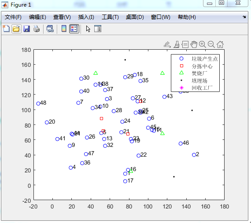Insert colorbar from toolbar
This screenshot has width=251, height=223.
pyautogui.click(x=64, y=29)
